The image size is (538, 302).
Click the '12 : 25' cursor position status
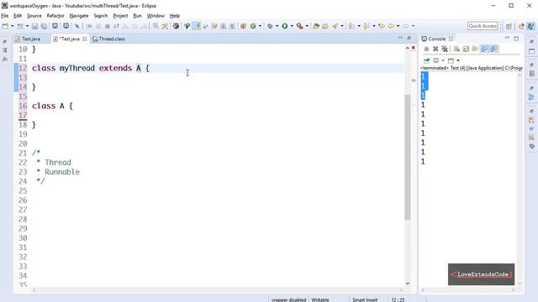tap(398, 299)
